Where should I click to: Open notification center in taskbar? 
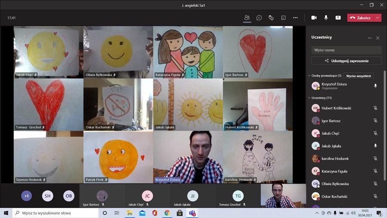(x=379, y=213)
